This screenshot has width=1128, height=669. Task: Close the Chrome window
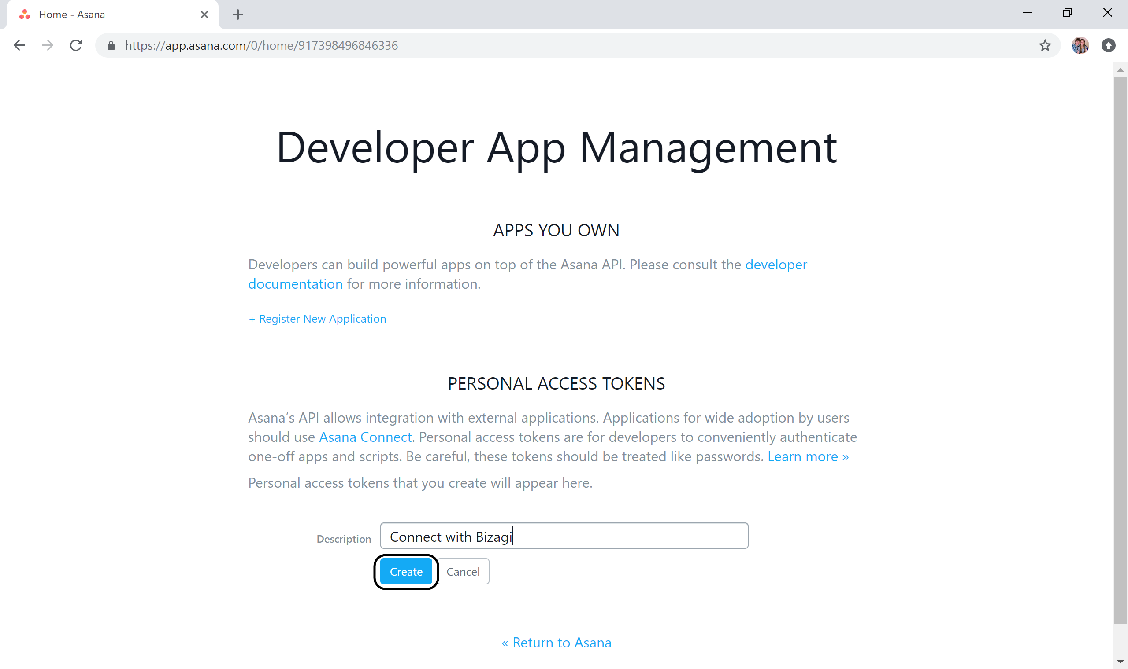click(1108, 13)
